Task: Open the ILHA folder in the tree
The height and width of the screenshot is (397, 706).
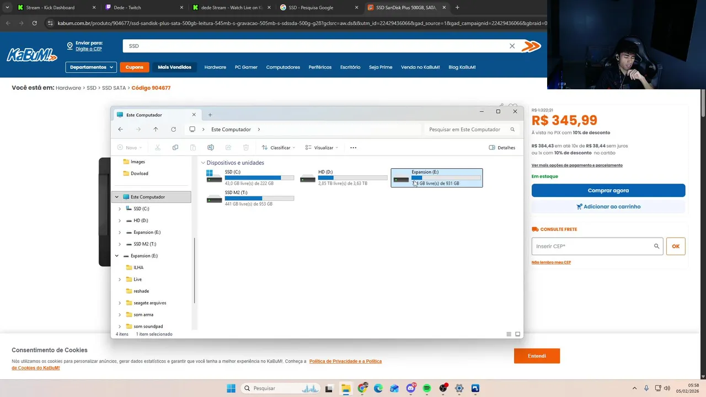Action: tap(138, 267)
